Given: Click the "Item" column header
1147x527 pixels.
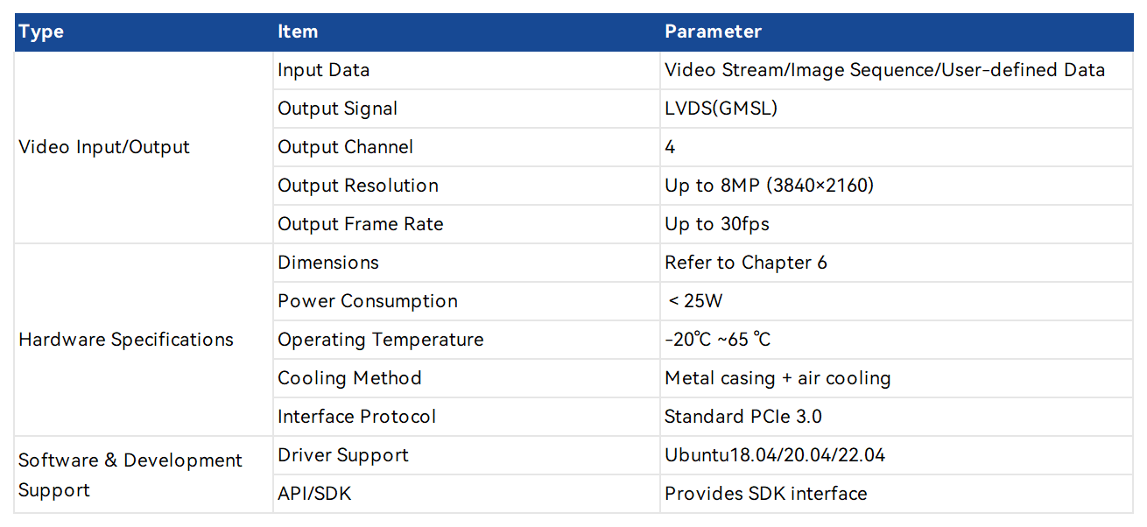Looking at the screenshot, I should click(298, 32).
